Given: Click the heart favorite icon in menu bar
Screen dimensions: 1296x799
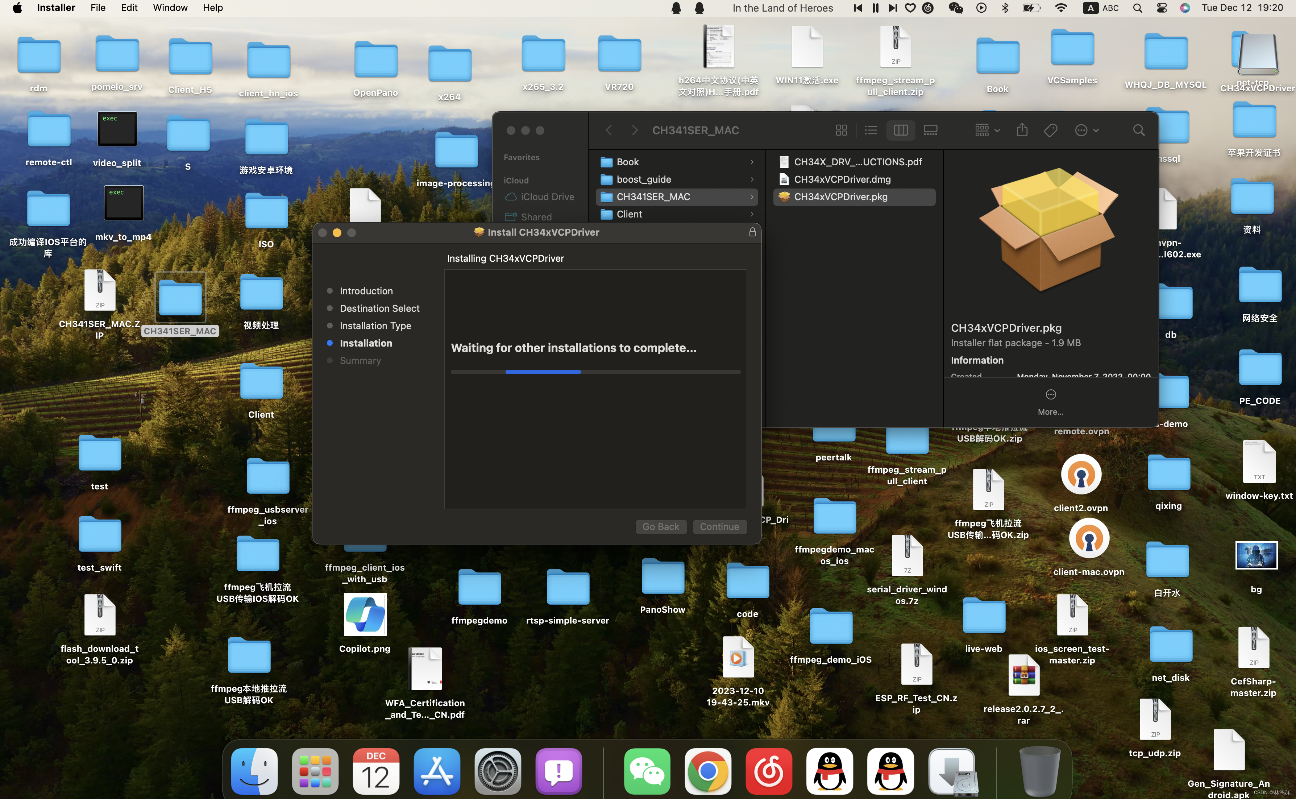Looking at the screenshot, I should pos(910,8).
